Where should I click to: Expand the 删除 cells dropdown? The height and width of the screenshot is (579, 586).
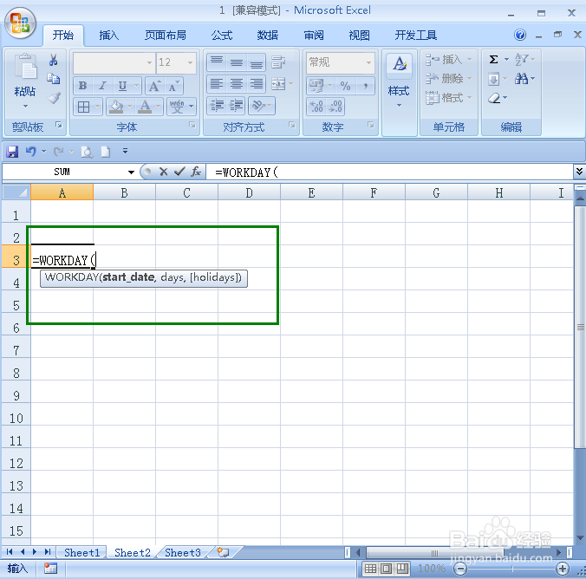(x=469, y=79)
